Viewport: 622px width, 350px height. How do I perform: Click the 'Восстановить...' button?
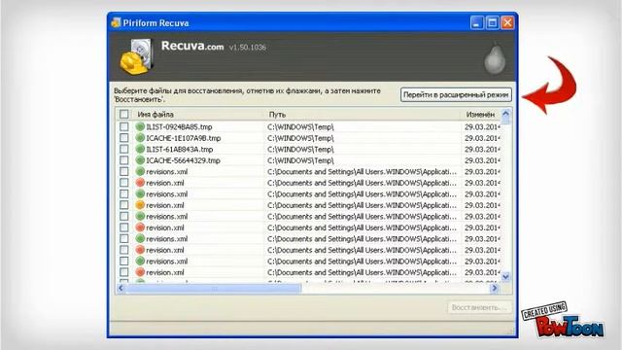(x=479, y=307)
